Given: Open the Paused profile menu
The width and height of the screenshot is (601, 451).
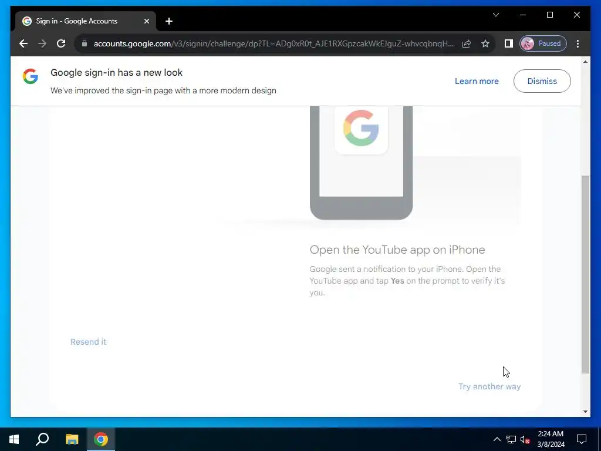Looking at the screenshot, I should pyautogui.click(x=543, y=43).
